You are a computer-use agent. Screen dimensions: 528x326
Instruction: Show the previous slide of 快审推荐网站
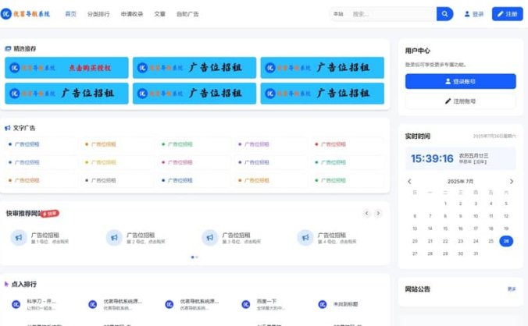click(x=366, y=213)
